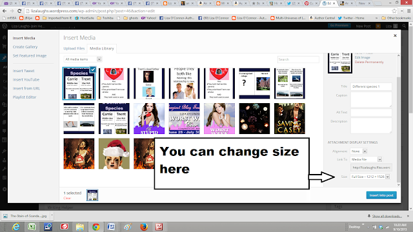Open Yahoo! bookmark

(x=149, y=18)
